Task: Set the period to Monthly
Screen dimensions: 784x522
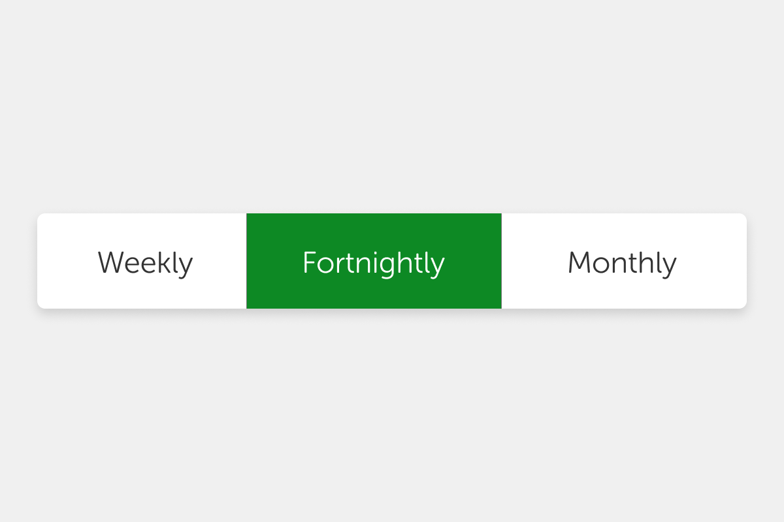Action: coord(622,262)
